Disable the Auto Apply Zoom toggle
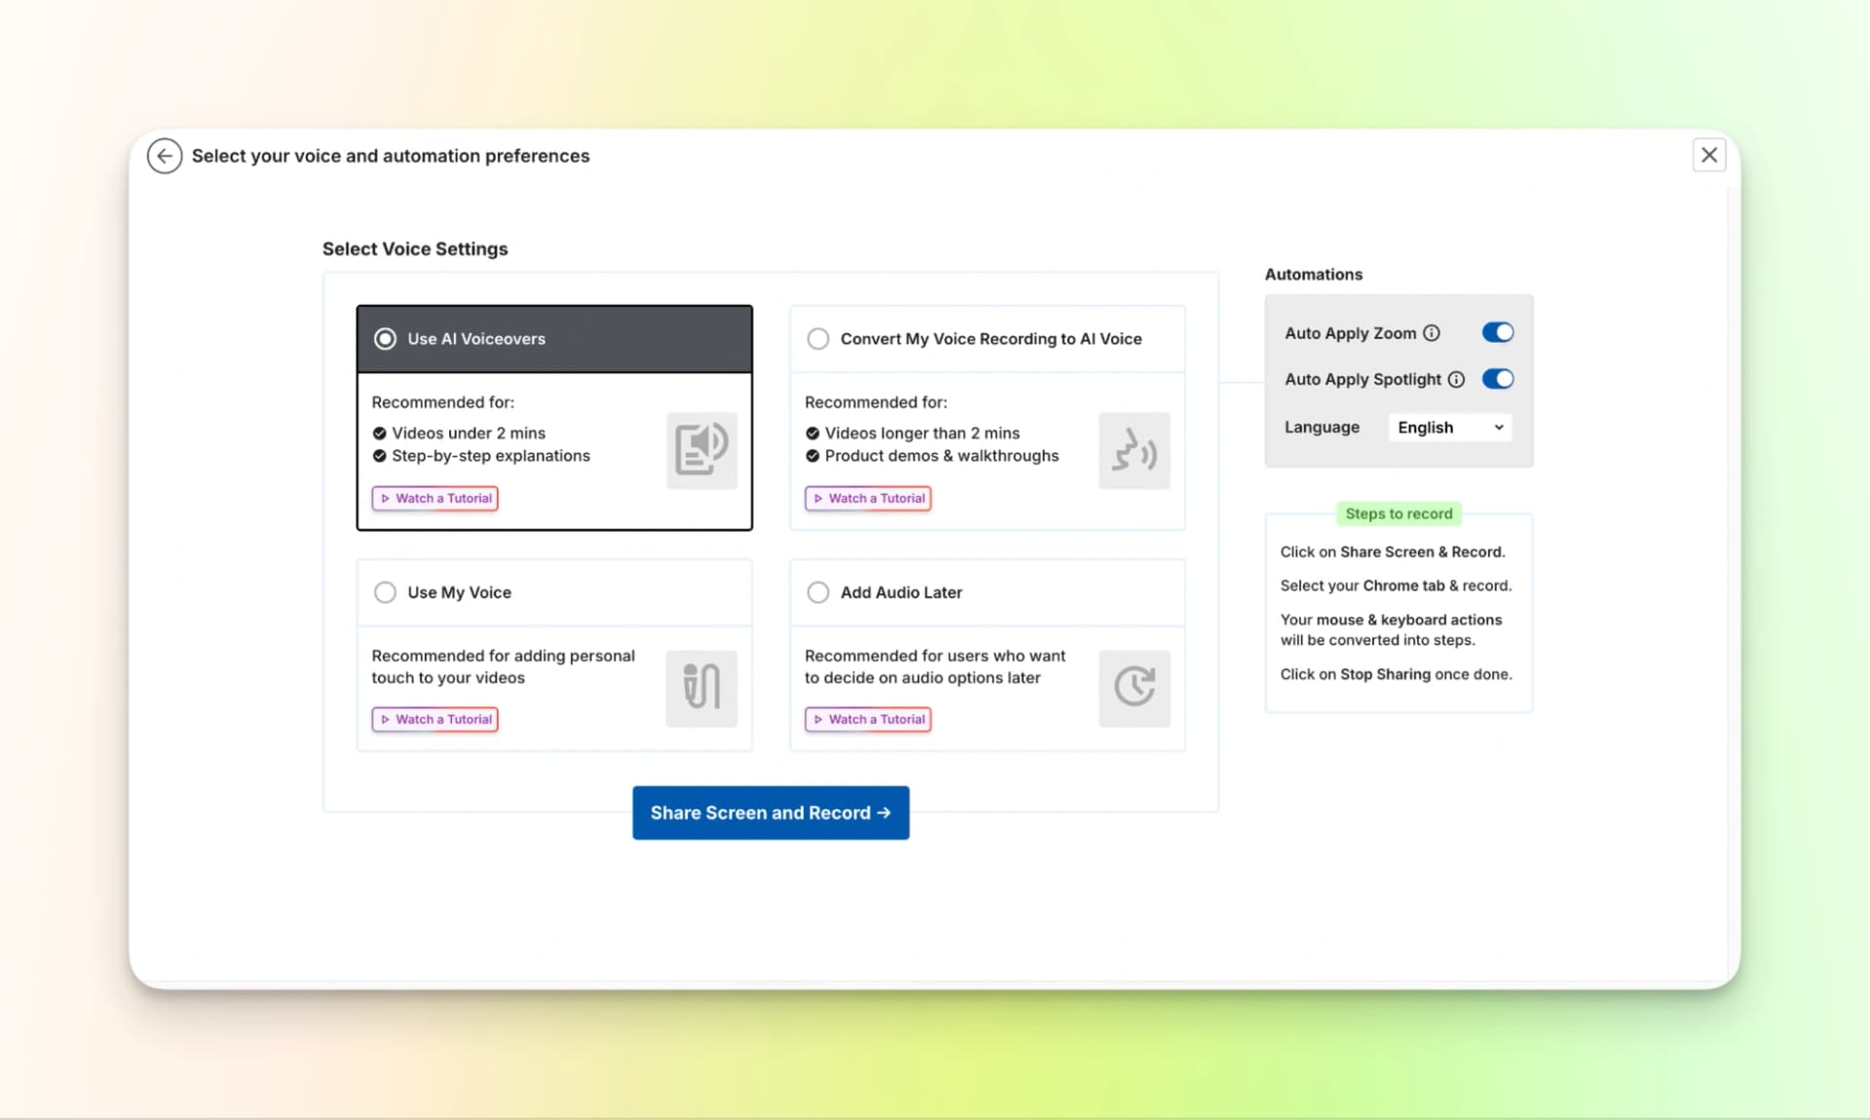Image resolution: width=1870 pixels, height=1119 pixels. [1497, 333]
